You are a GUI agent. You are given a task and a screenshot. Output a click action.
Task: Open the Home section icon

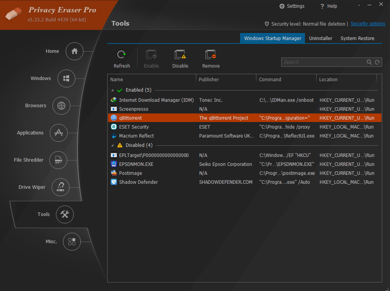tap(74, 51)
